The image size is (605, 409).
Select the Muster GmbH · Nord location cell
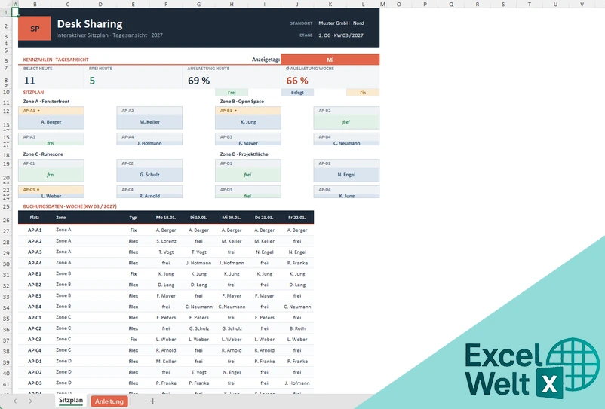click(x=341, y=23)
